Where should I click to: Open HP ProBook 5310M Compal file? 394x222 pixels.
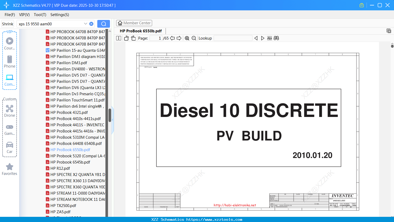[76, 137]
